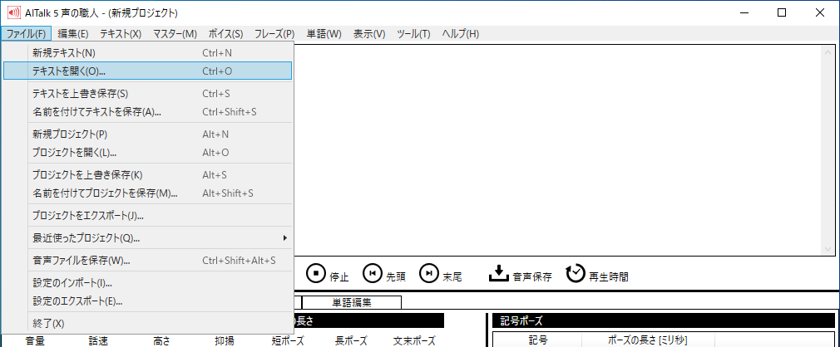Open the ファイル(F) menu
Viewport: 840px width, 347px height.
point(27,34)
